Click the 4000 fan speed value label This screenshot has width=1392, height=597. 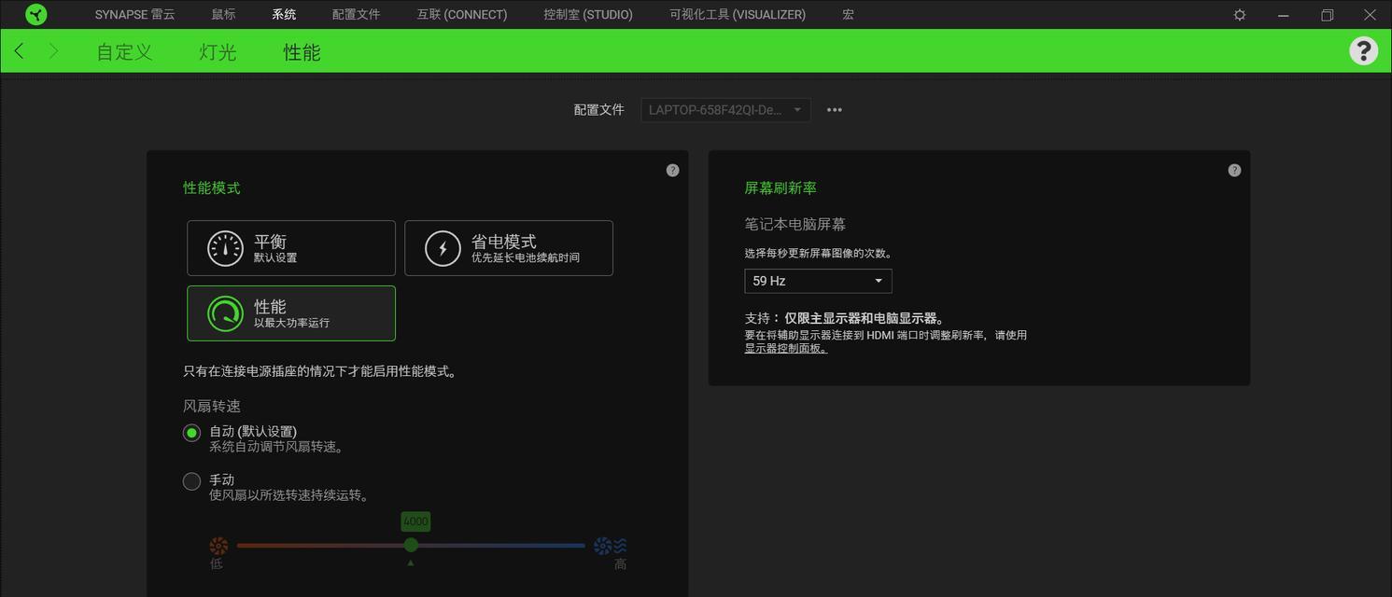415,521
